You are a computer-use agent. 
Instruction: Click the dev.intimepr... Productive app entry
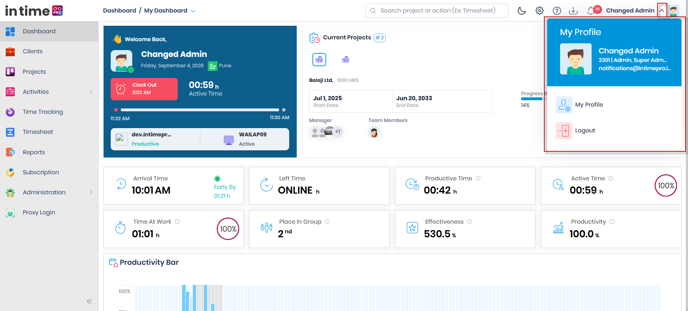(x=156, y=139)
